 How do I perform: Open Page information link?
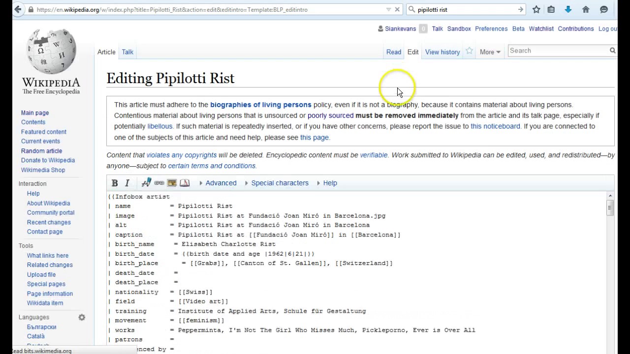50,294
